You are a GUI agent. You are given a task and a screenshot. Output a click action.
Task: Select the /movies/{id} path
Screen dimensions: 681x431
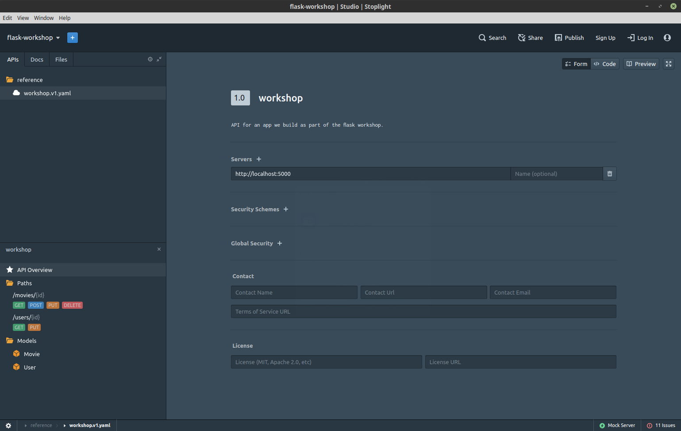click(28, 295)
